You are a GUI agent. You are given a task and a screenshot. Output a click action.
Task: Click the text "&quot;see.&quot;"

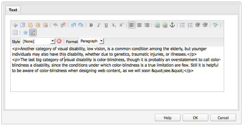tap(168, 71)
